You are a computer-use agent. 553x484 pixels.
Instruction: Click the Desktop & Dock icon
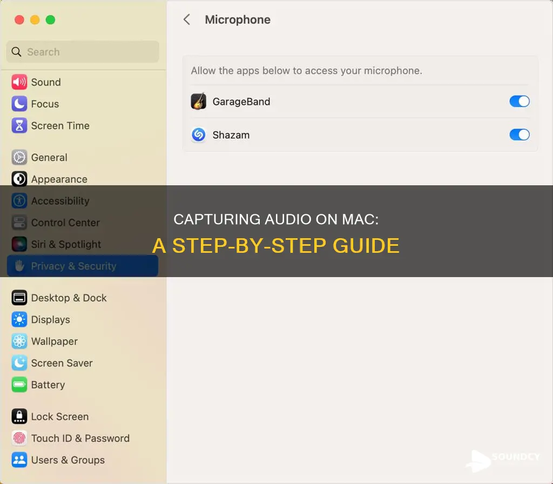coord(19,298)
